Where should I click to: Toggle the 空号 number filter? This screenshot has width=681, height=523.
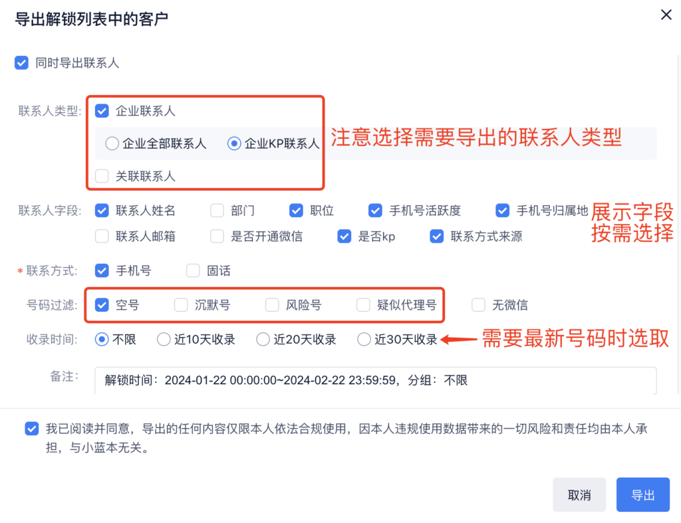click(102, 305)
